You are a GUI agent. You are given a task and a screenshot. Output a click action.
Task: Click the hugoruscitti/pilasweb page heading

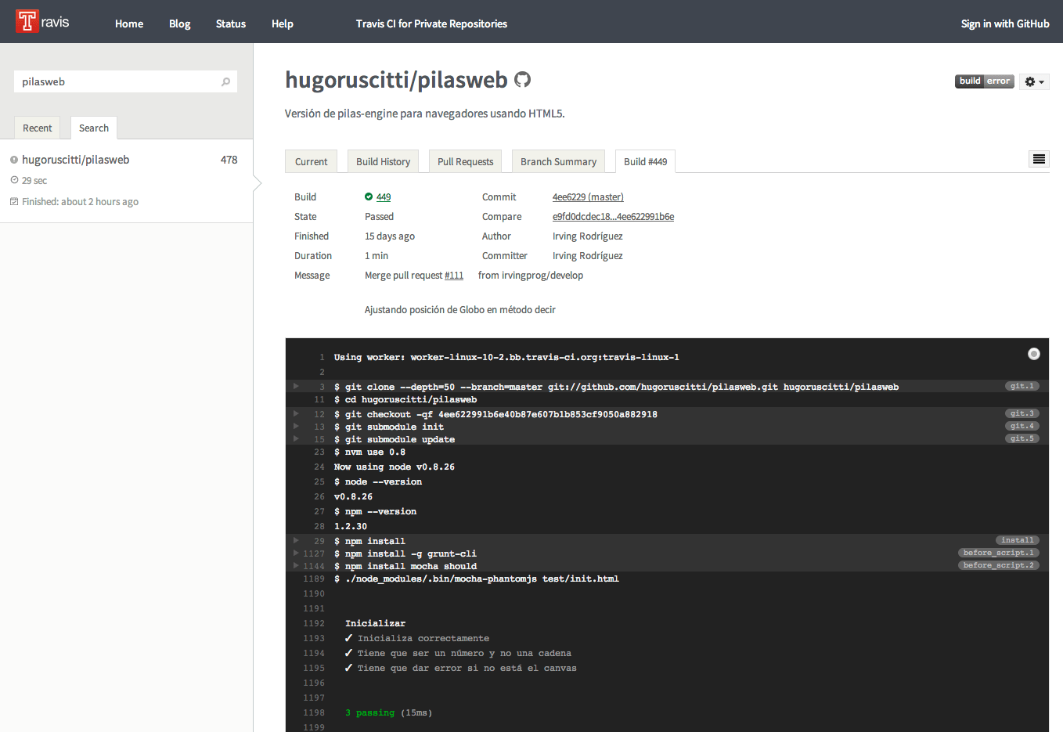397,80
